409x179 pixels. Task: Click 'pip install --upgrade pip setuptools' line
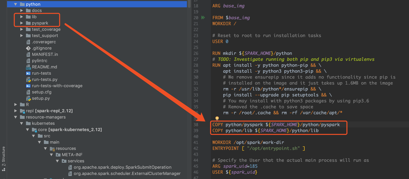click(x=278, y=95)
